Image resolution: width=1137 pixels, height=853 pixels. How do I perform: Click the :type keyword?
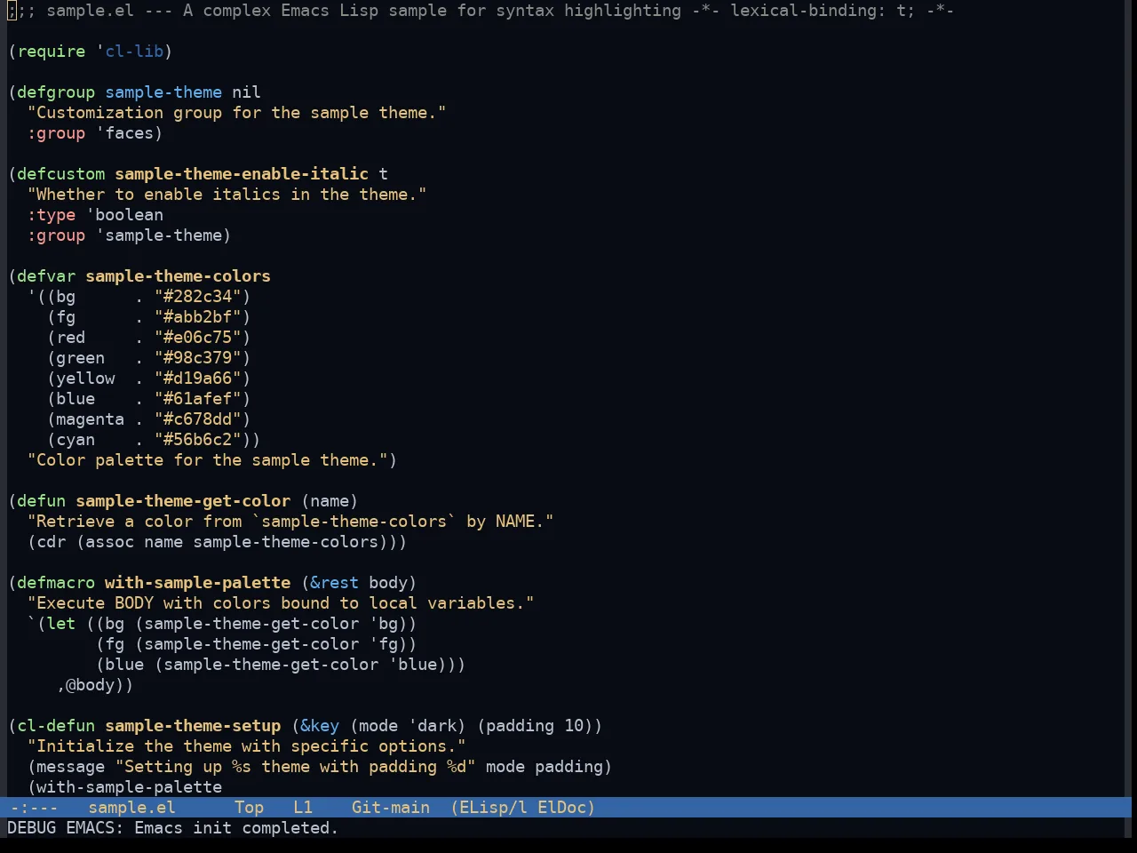pos(52,215)
